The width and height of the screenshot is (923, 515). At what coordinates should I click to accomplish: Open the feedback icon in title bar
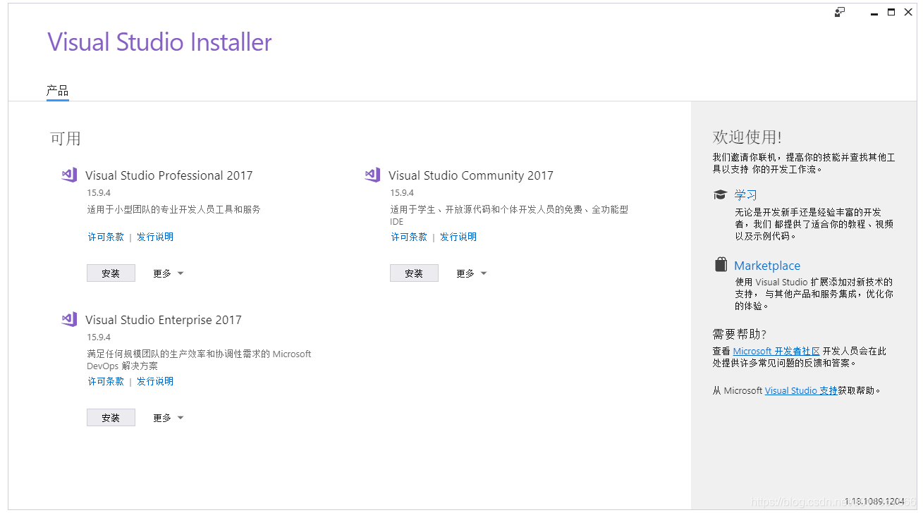pos(840,12)
